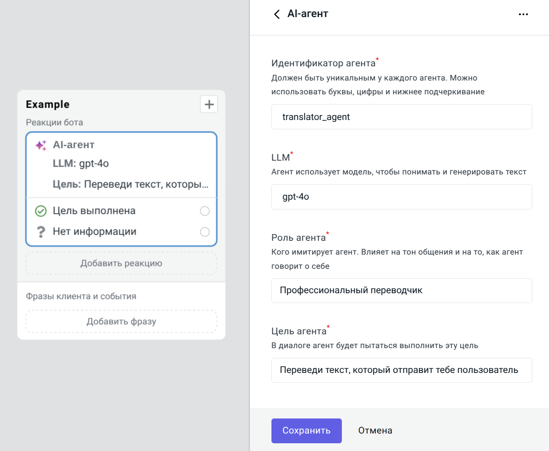549x451 pixels.
Task: Click the green checkmark icon near Цель выполнена
Action: click(40, 211)
